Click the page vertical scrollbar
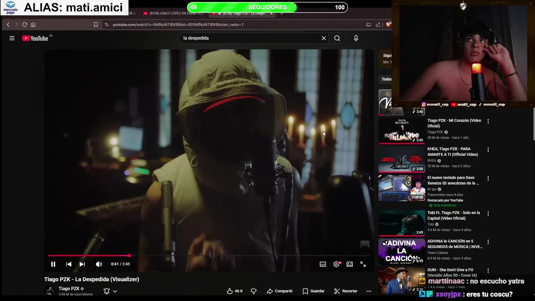535x301 pixels. 533,125
